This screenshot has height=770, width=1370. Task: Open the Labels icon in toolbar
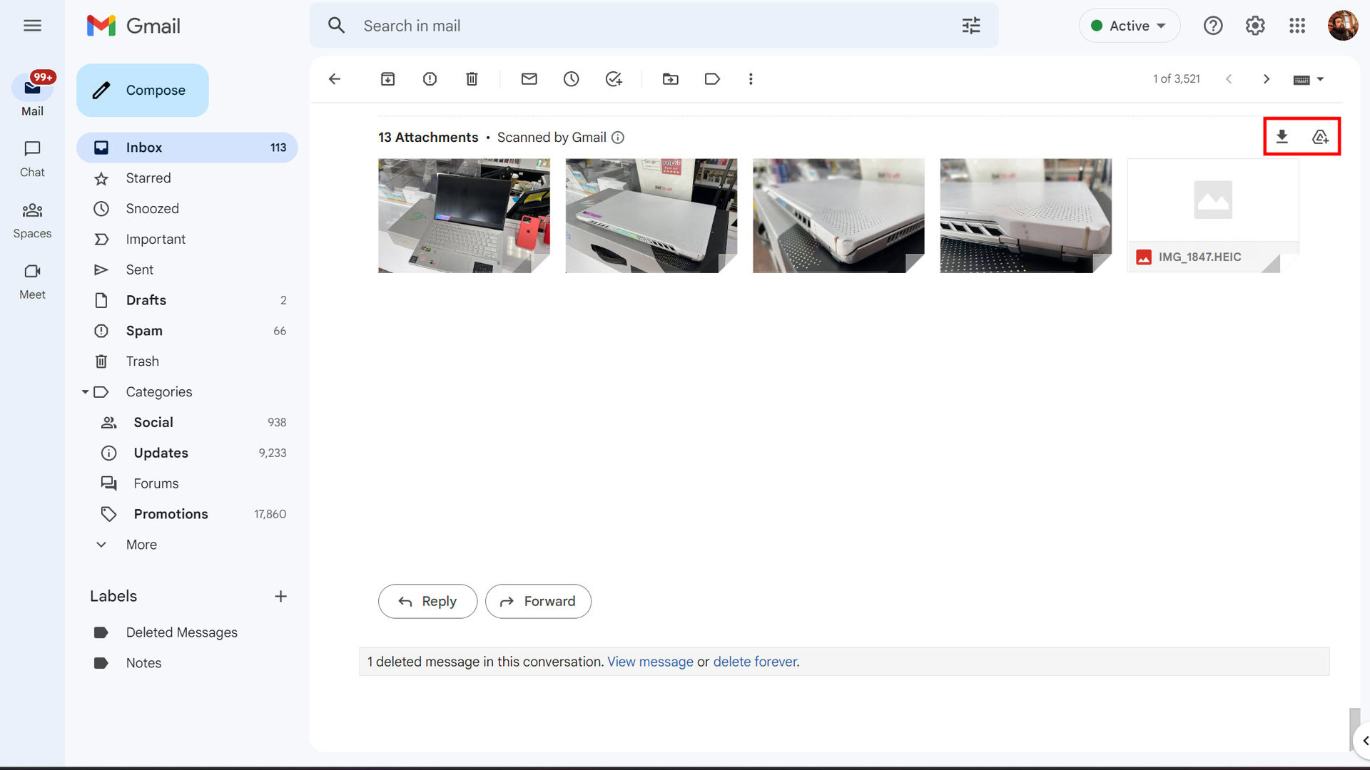coord(712,79)
